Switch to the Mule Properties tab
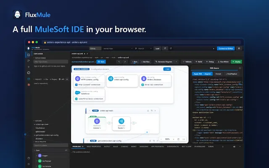Viewport: 269px width, 168px height. 94,147
